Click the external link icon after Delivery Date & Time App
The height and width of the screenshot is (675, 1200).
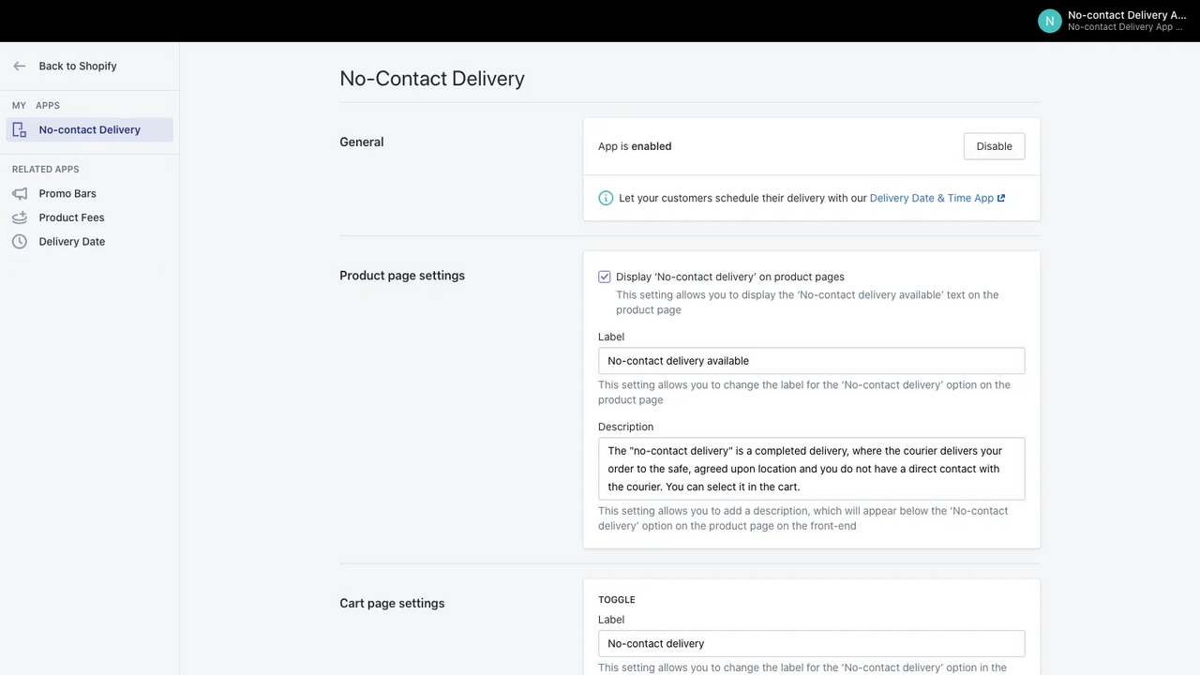tap(1001, 198)
